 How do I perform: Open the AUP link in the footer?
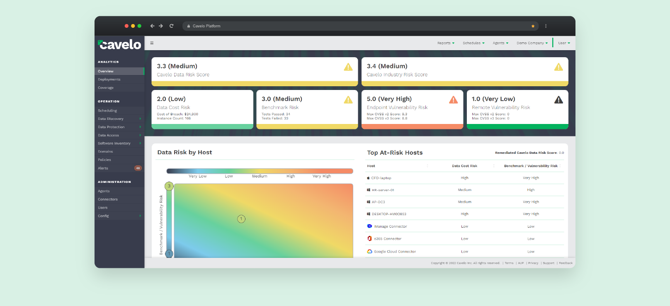(521, 263)
